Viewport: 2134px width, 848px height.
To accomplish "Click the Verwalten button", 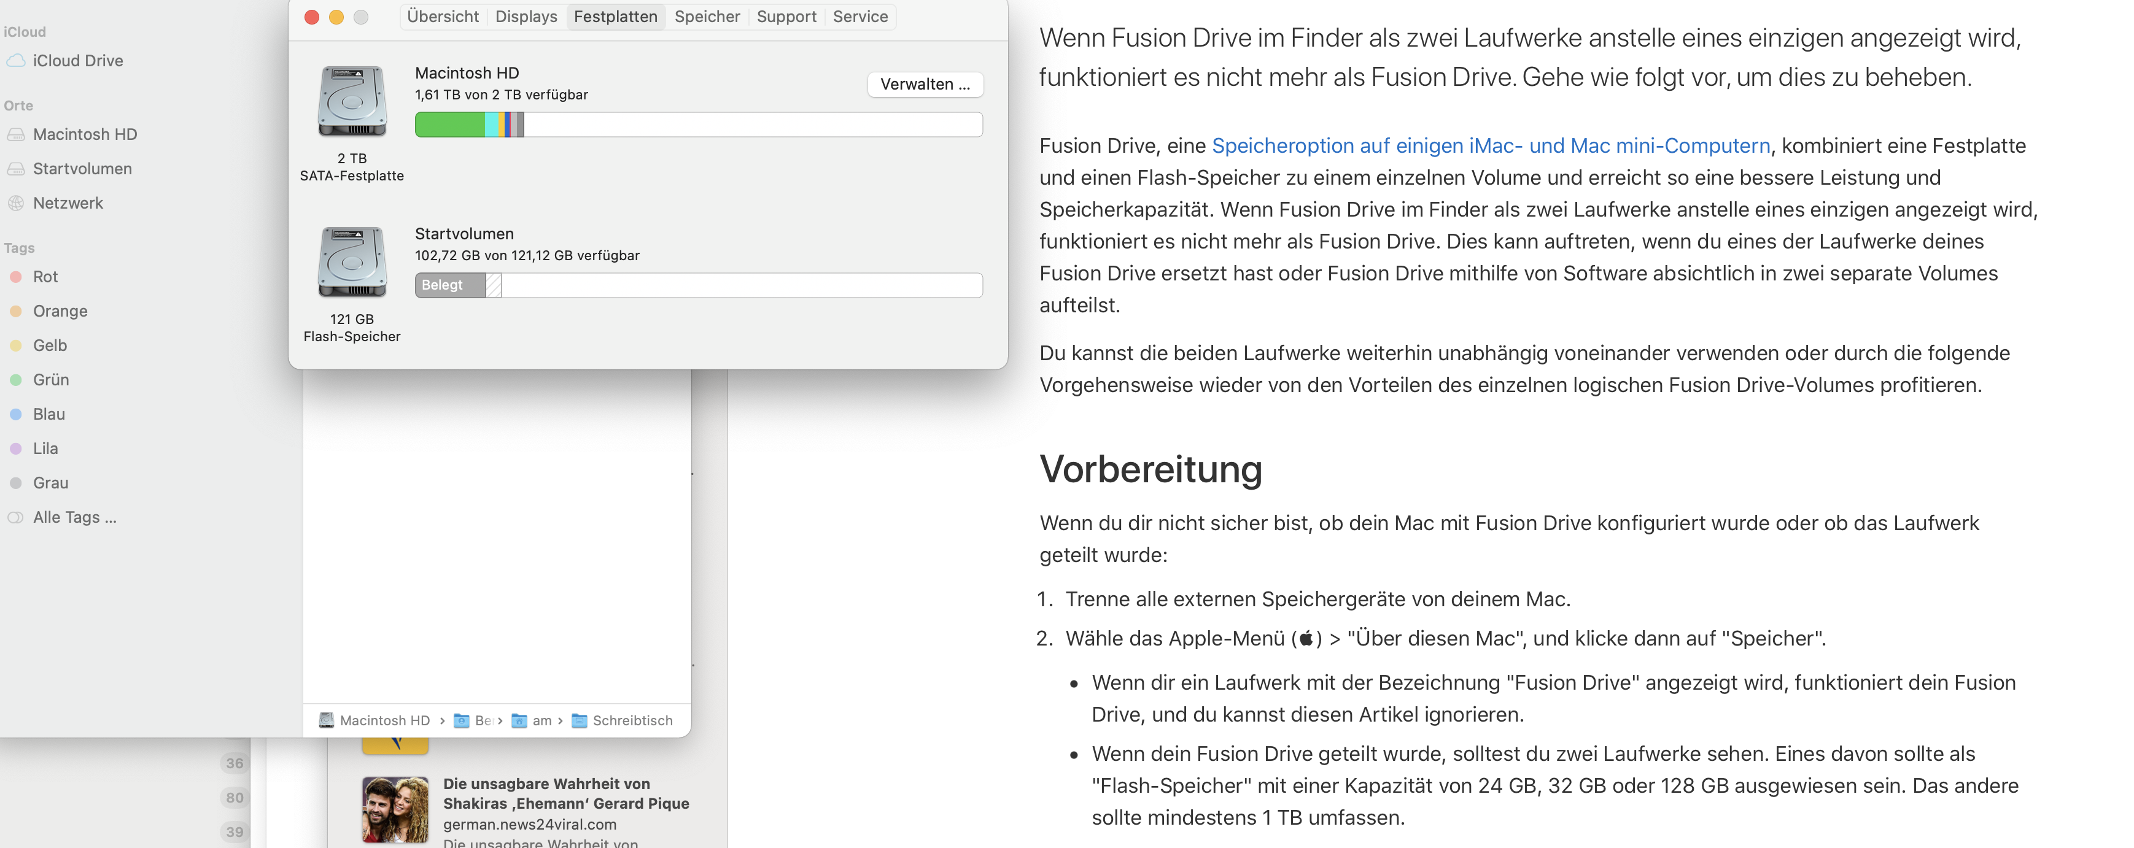I will [x=925, y=85].
